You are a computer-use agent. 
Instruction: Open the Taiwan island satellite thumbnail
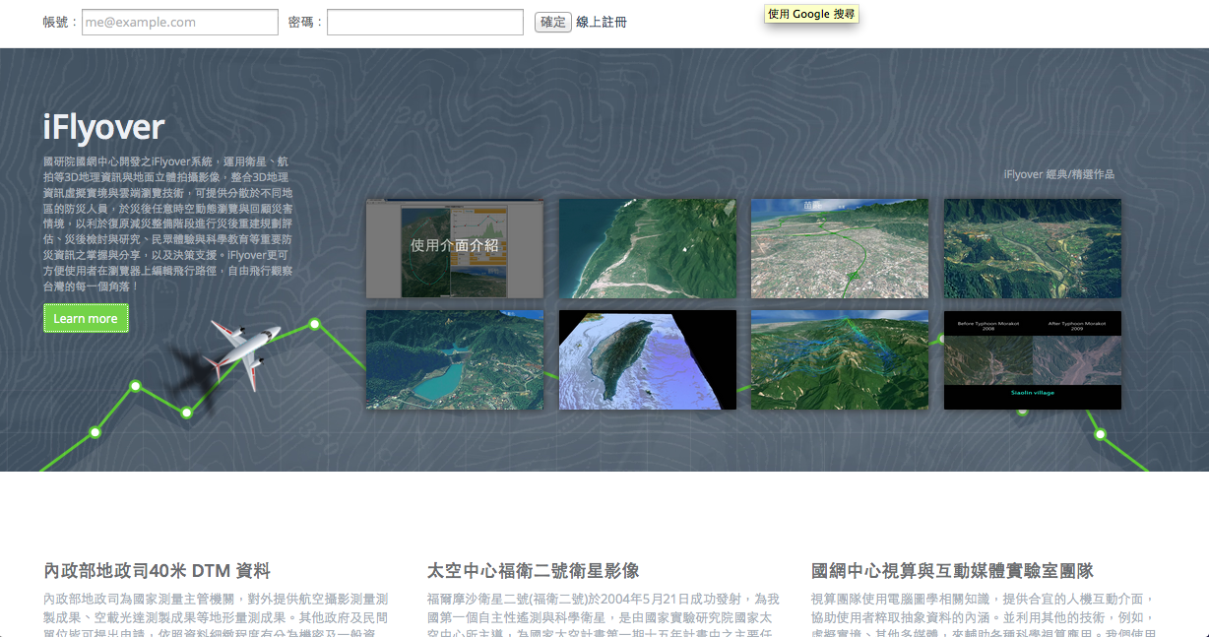pos(648,360)
